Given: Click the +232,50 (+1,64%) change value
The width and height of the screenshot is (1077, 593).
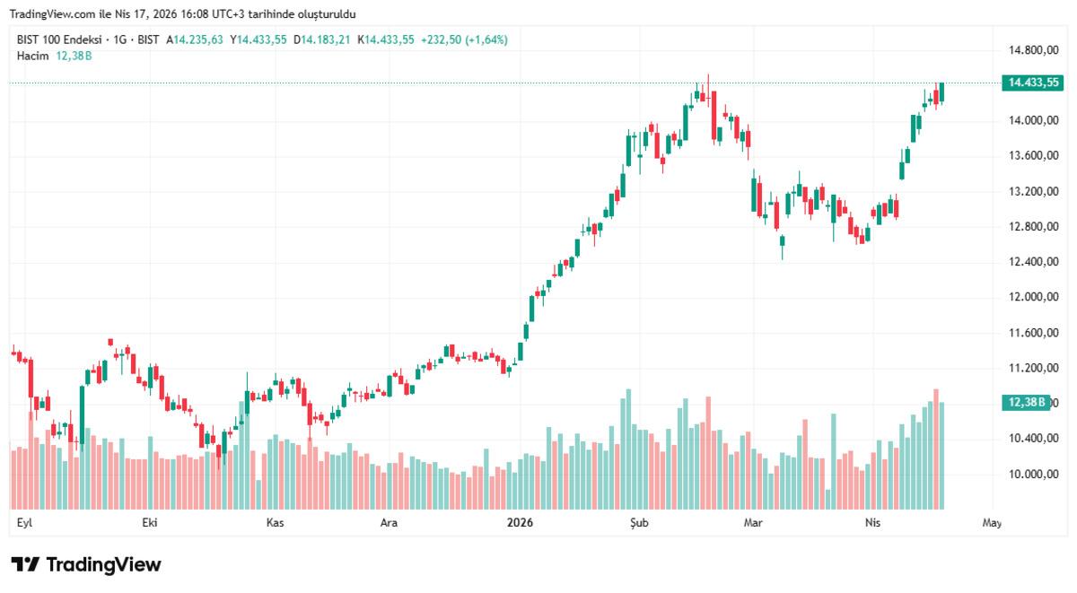Looking at the screenshot, I should [464, 39].
